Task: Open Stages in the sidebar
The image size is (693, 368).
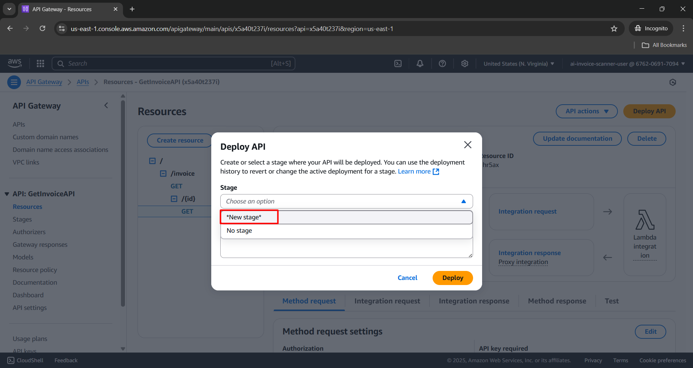Action: (22, 219)
